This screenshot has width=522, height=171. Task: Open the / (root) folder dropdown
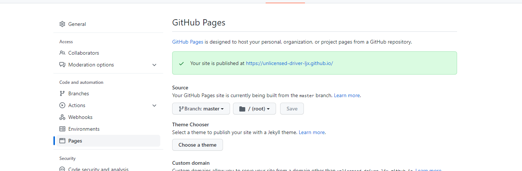click(x=255, y=109)
